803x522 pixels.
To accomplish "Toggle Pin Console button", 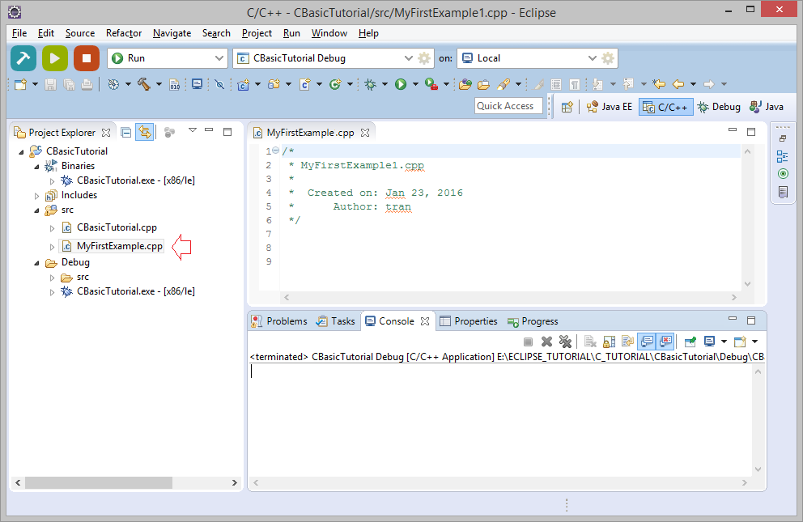I will [x=690, y=342].
